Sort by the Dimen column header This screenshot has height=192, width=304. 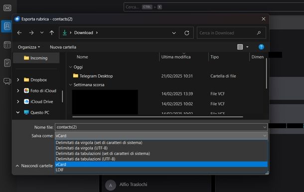258,57
